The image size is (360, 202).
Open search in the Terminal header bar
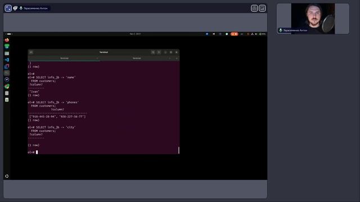click(153, 52)
